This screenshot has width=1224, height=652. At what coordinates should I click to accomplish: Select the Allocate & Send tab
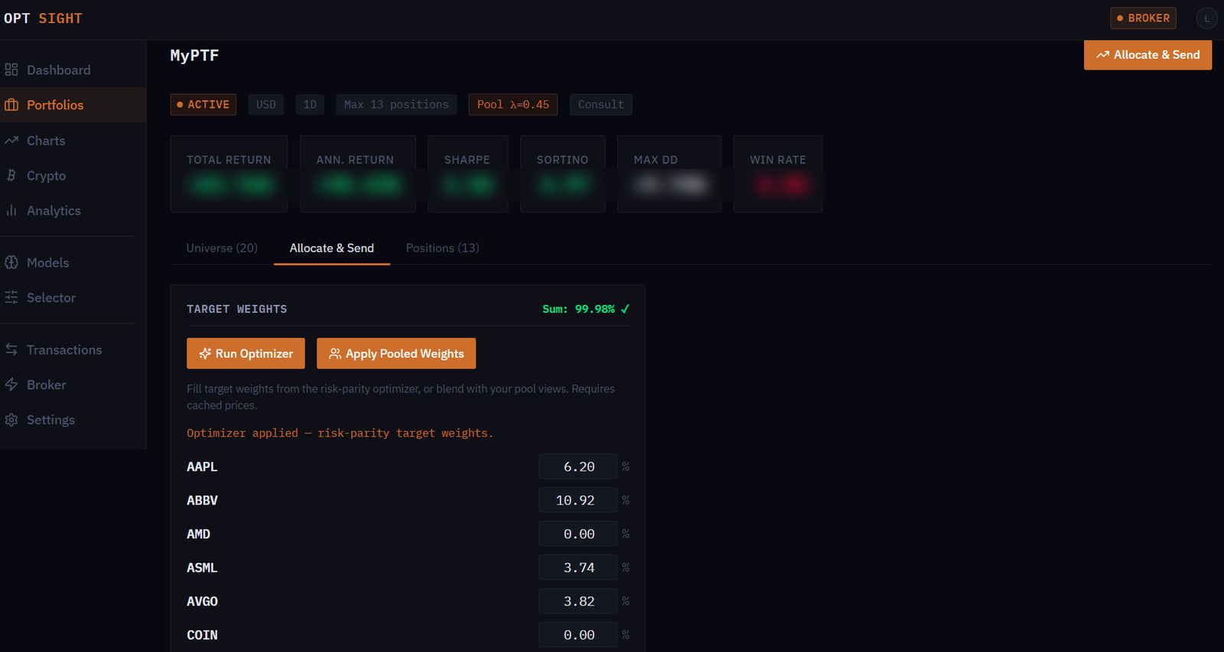point(332,248)
